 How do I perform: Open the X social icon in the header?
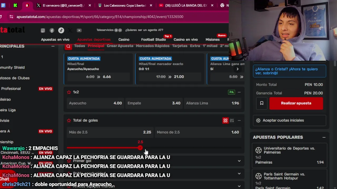(70, 30)
